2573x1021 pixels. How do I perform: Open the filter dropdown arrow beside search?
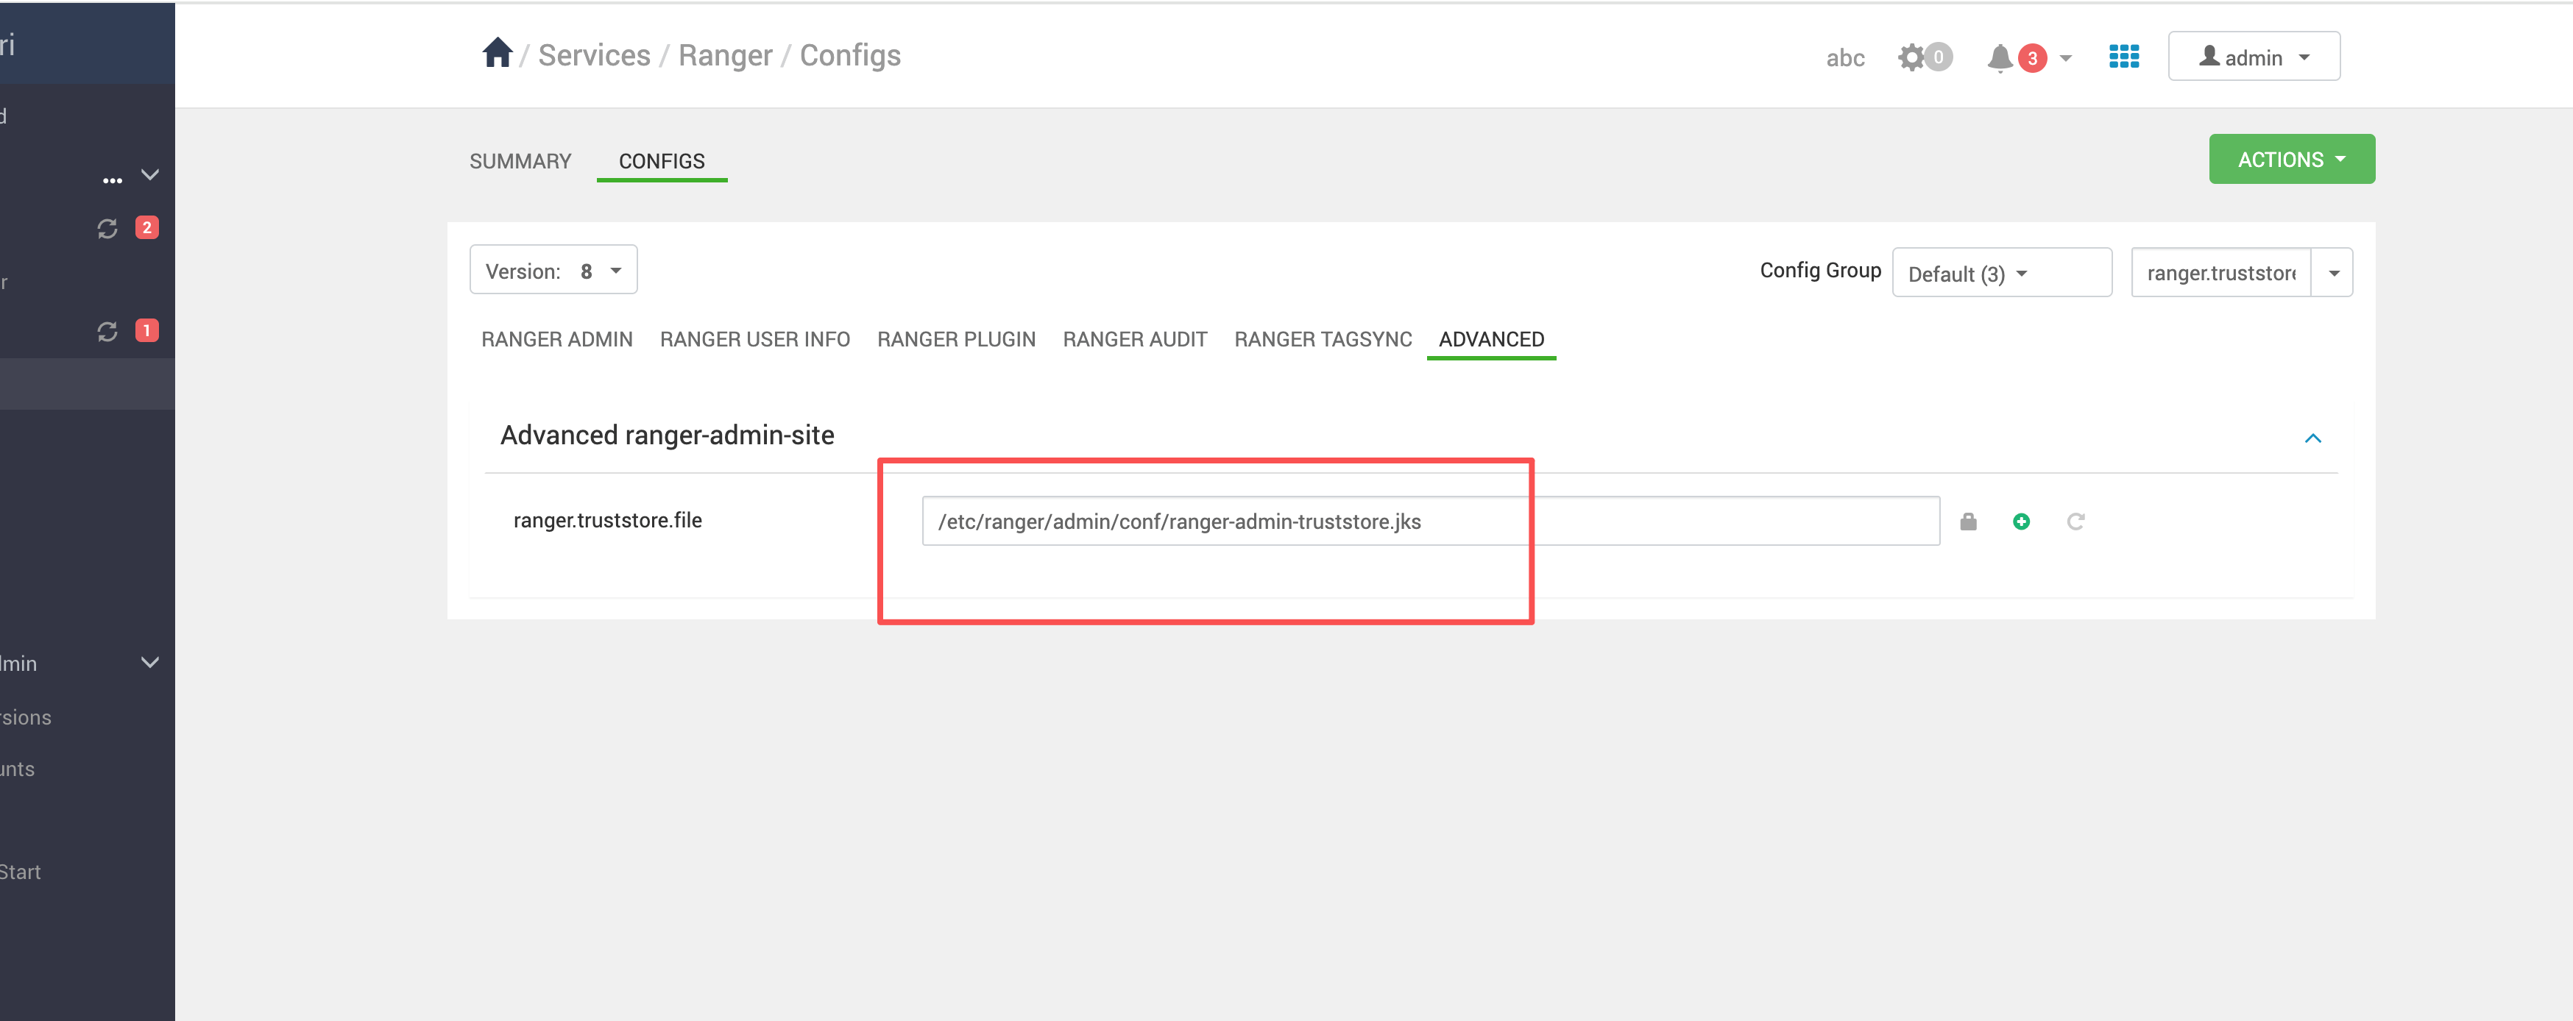(x=2333, y=272)
